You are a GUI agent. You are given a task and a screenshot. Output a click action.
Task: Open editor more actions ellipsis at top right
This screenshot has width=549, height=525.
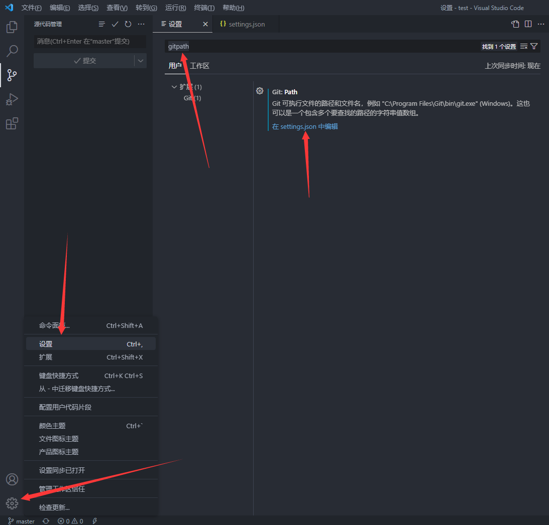tap(541, 24)
